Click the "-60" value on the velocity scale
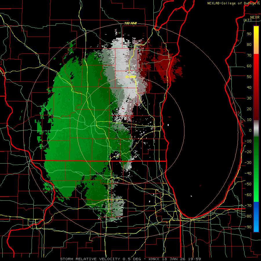 click(248, 195)
